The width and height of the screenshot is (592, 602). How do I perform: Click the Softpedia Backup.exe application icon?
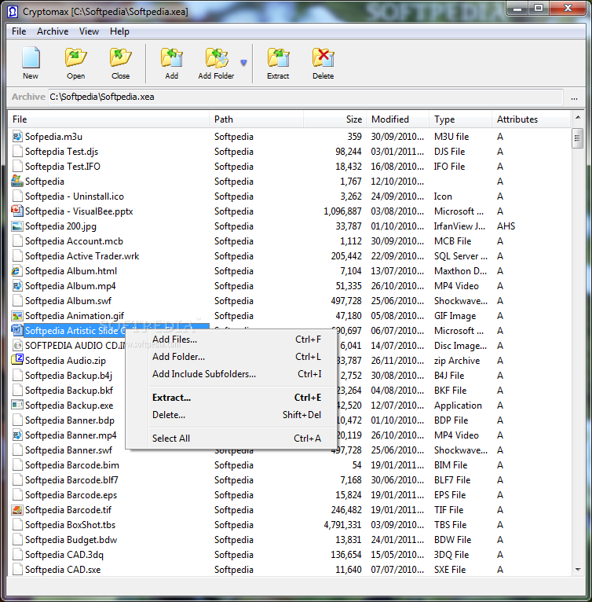click(17, 405)
